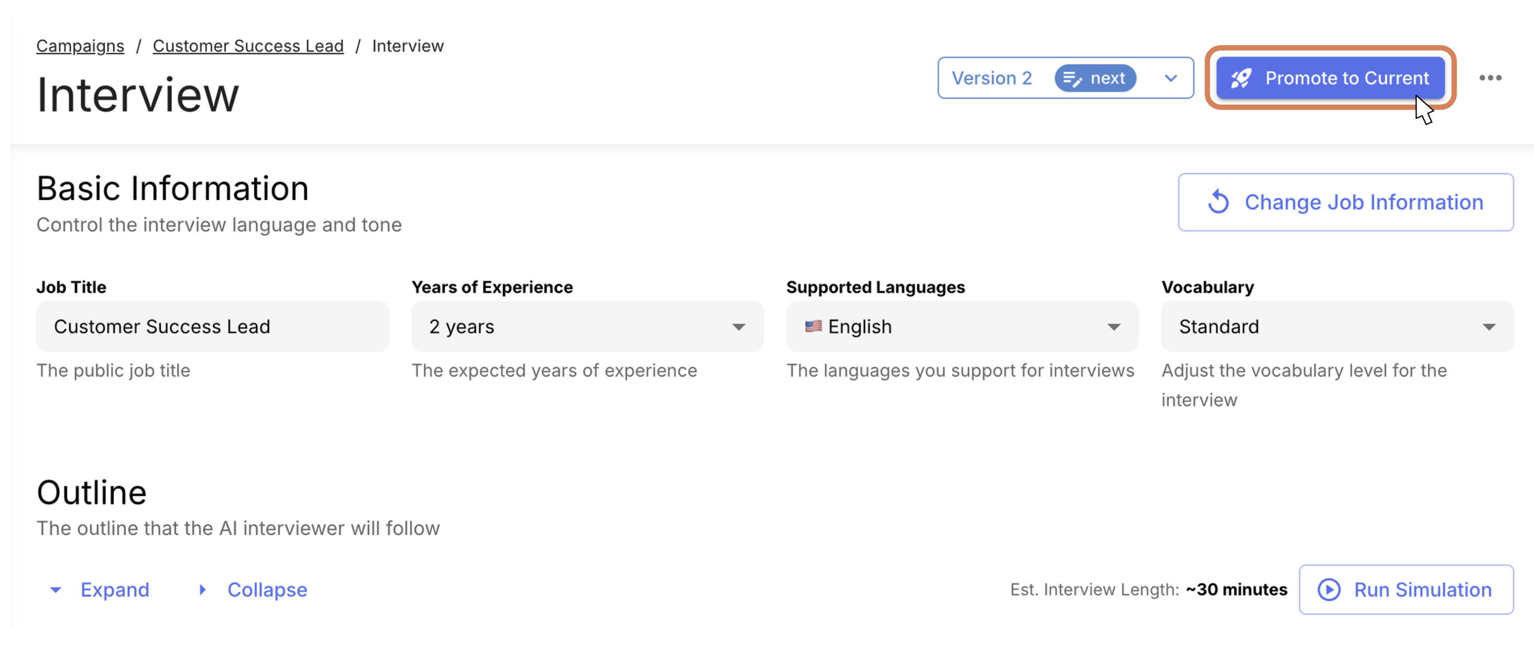Click the edit-list icon in next badge

click(1072, 79)
